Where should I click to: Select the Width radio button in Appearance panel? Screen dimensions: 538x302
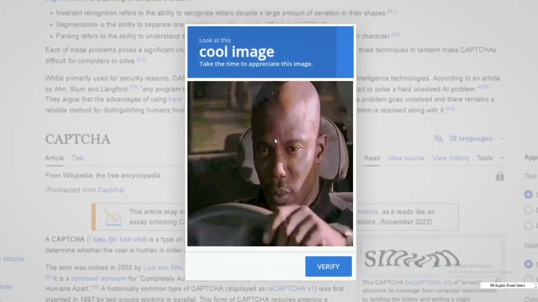(528, 264)
